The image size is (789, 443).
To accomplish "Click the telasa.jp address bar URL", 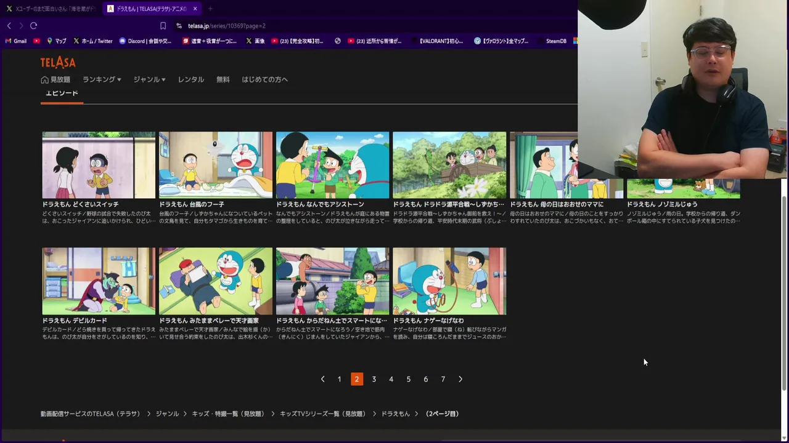I will (227, 26).
